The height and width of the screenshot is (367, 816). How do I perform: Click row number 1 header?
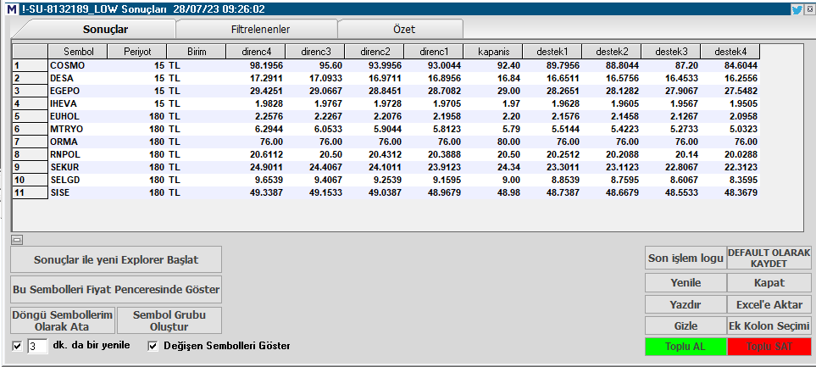[31, 65]
